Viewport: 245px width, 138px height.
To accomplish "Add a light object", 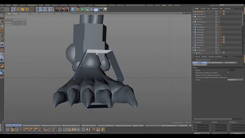I will pos(106,9).
